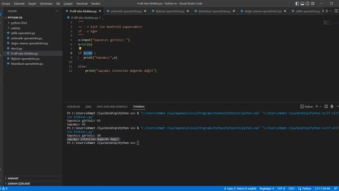The height and width of the screenshot is (191, 339).
Task: Click the first python.exe path link in terminal
Action: pyautogui.click(x=200, y=113)
